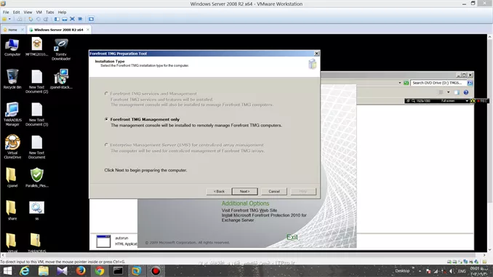Viewport: 493px width, 277px height.
Task: Open New Text Document (3) file
Action: [37, 114]
